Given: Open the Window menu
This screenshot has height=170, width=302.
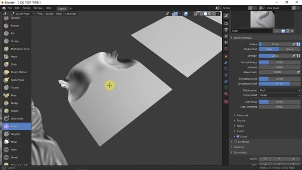Looking at the screenshot, I should [x=38, y=8].
